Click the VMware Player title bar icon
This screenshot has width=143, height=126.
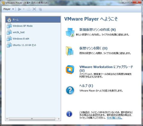[3, 3]
